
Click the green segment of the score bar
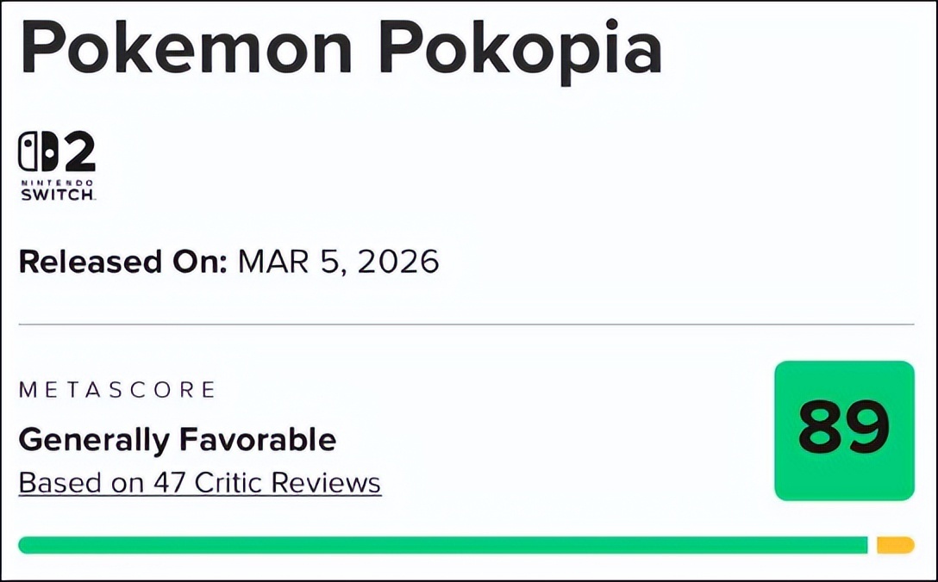coord(442,545)
